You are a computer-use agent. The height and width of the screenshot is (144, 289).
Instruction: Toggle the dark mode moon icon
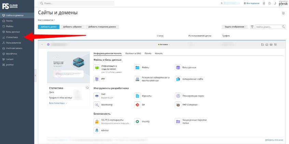tap(275, 3)
